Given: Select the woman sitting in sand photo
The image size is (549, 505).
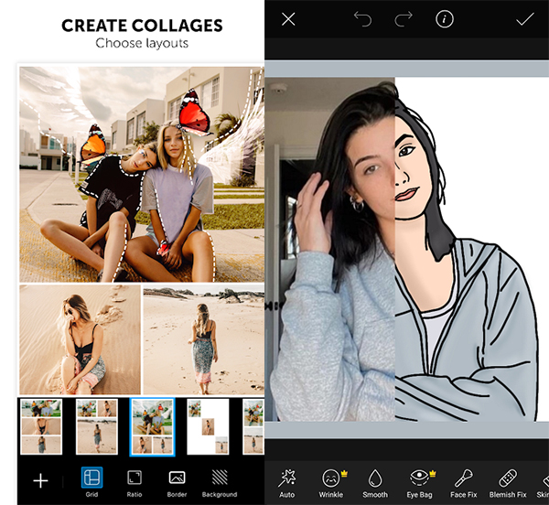Looking at the screenshot, I should tap(80, 339).
